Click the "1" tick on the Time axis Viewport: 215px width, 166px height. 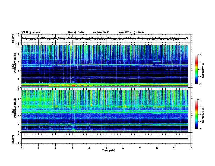[x=38, y=148]
